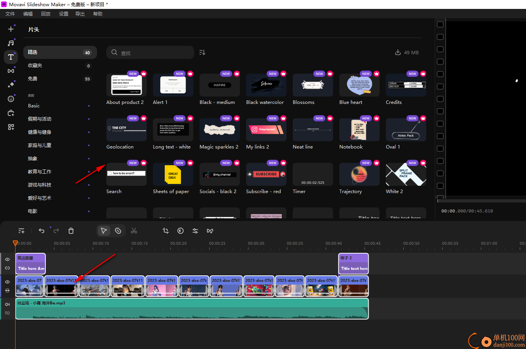This screenshot has width=526, height=349.
Task: Open the 帮助 menu
Action: (98, 14)
